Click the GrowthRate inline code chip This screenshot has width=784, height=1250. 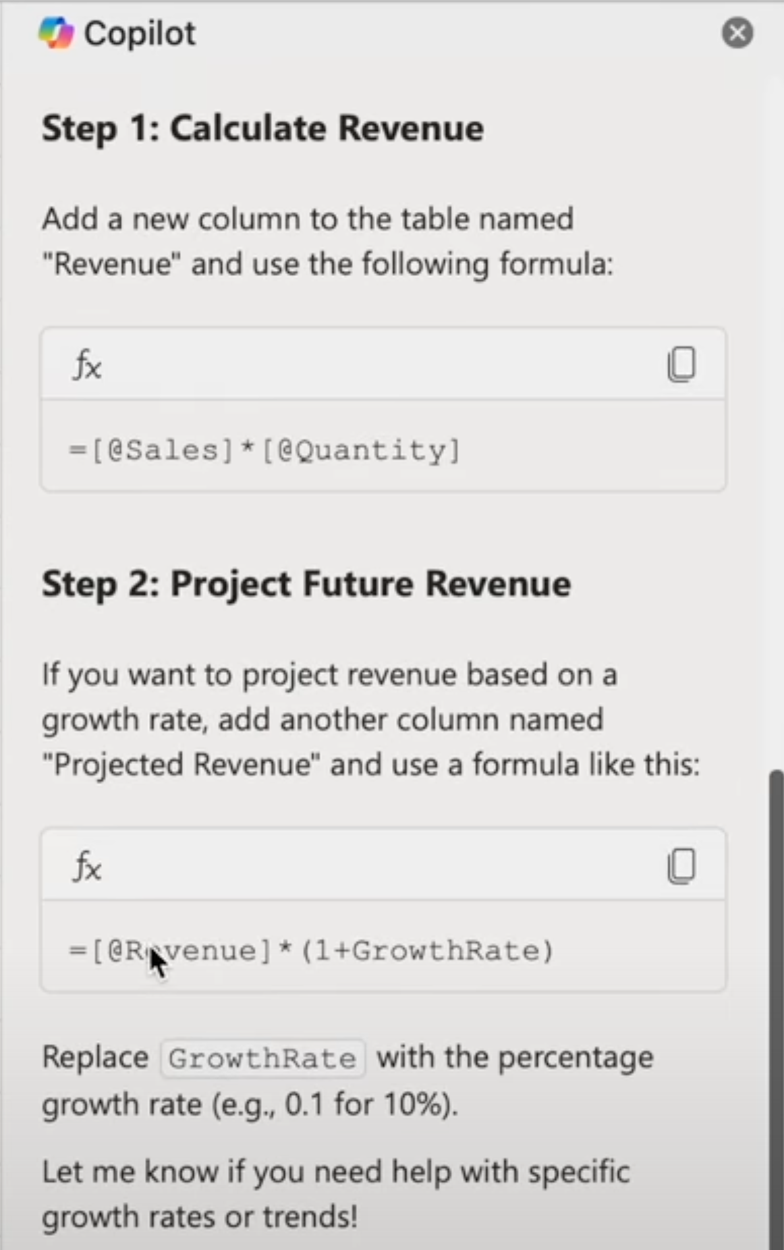262,1058
